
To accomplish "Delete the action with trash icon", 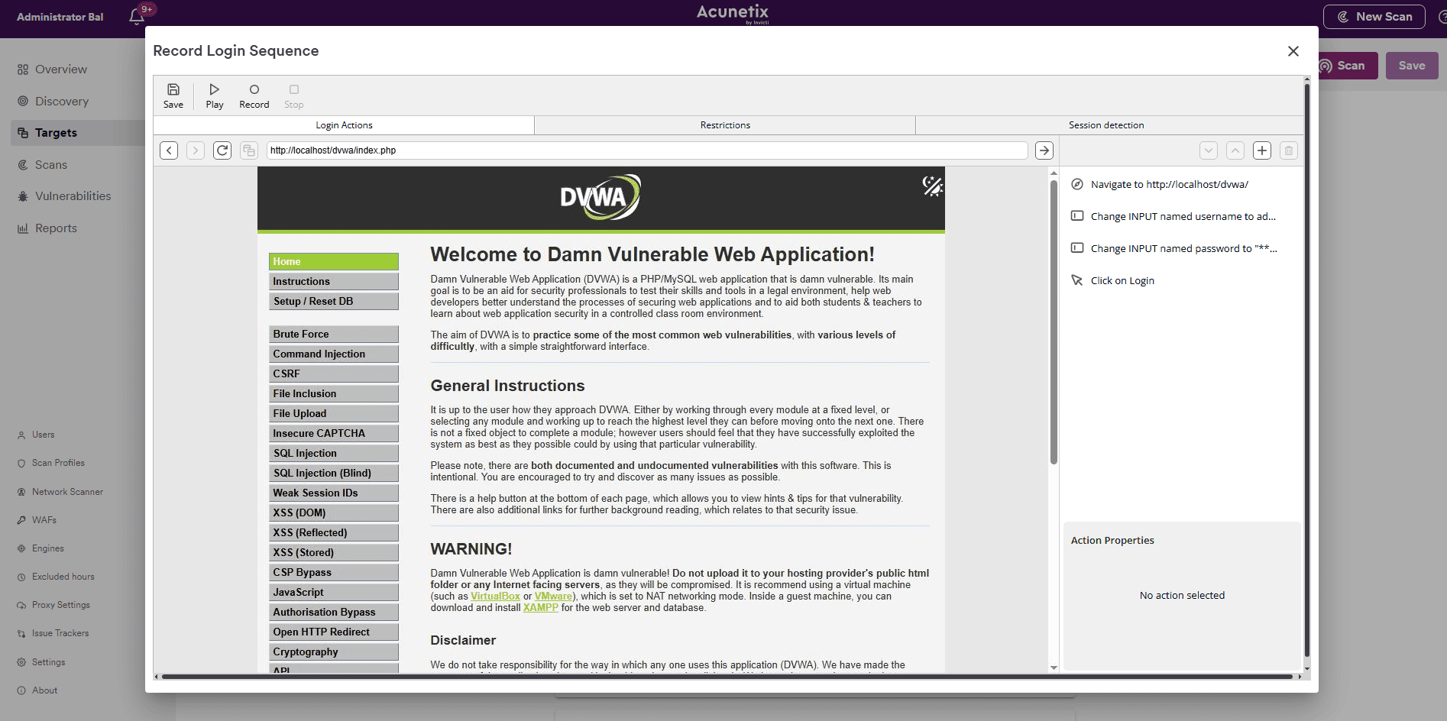I will point(1289,150).
